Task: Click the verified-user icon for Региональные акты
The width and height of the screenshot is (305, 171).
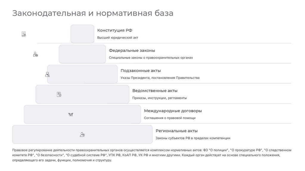Action: [x=82, y=135]
